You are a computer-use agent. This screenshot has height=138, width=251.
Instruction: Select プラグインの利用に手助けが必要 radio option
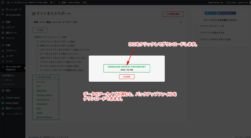coord(196,39)
